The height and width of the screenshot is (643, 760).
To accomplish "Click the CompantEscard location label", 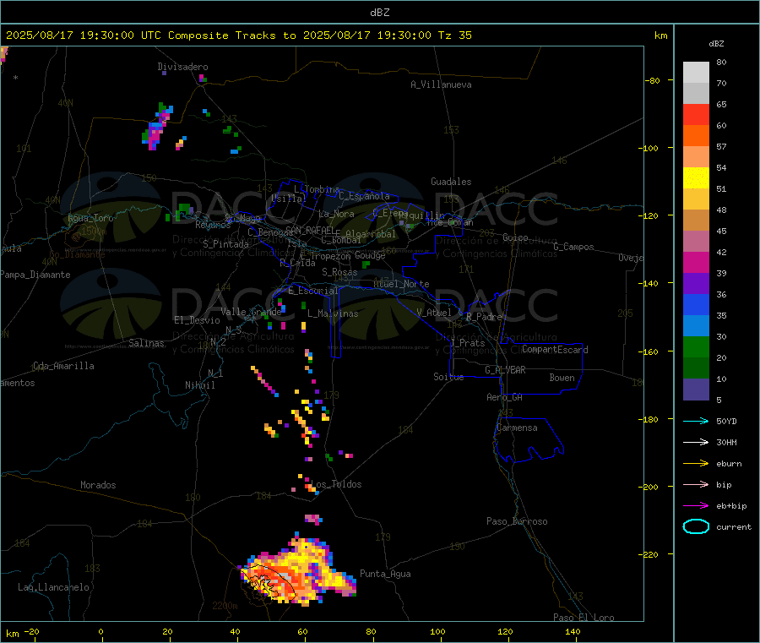I will click(555, 349).
